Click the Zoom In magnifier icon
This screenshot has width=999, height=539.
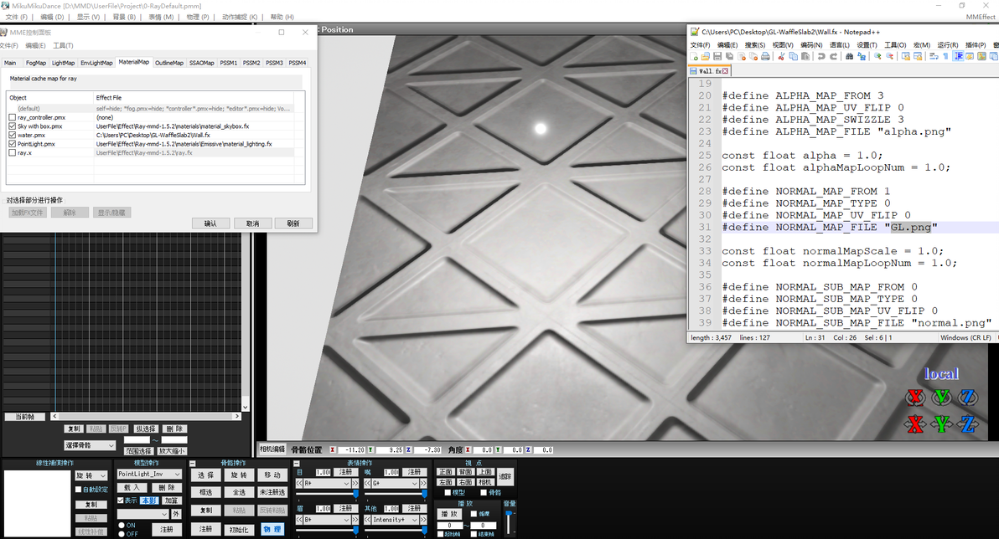[x=877, y=56]
